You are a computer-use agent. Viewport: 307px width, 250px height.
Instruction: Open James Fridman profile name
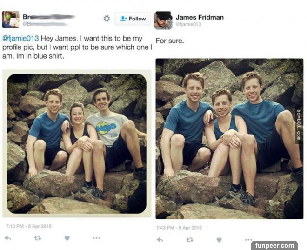click(x=200, y=17)
